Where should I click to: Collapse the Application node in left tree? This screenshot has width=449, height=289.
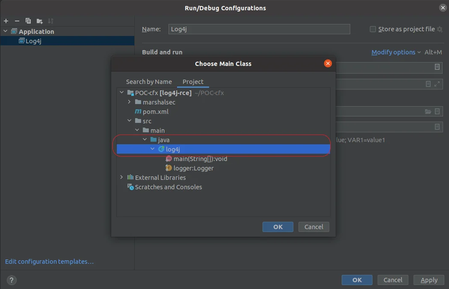pyautogui.click(x=6, y=31)
